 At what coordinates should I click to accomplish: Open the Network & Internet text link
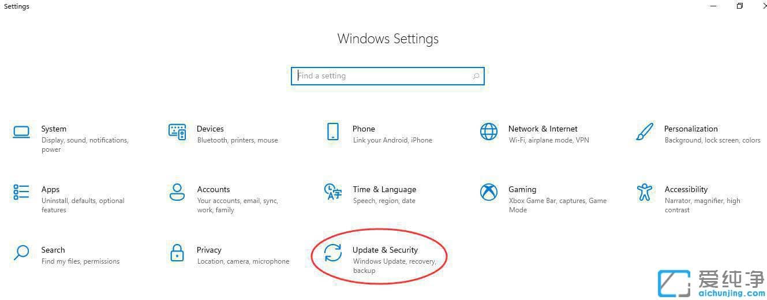(x=542, y=129)
